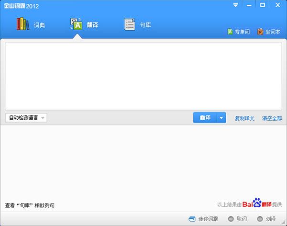Toggle 取词 word capture on or off
The image size is (287, 226).
[x=238, y=219]
